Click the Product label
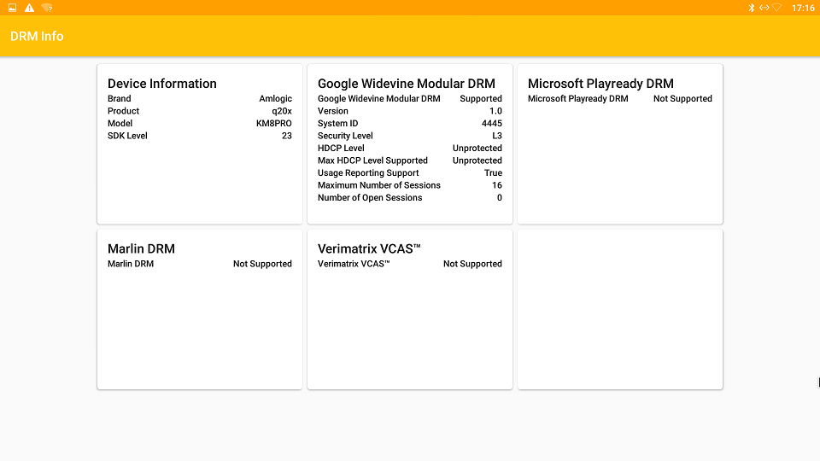 [x=123, y=111]
